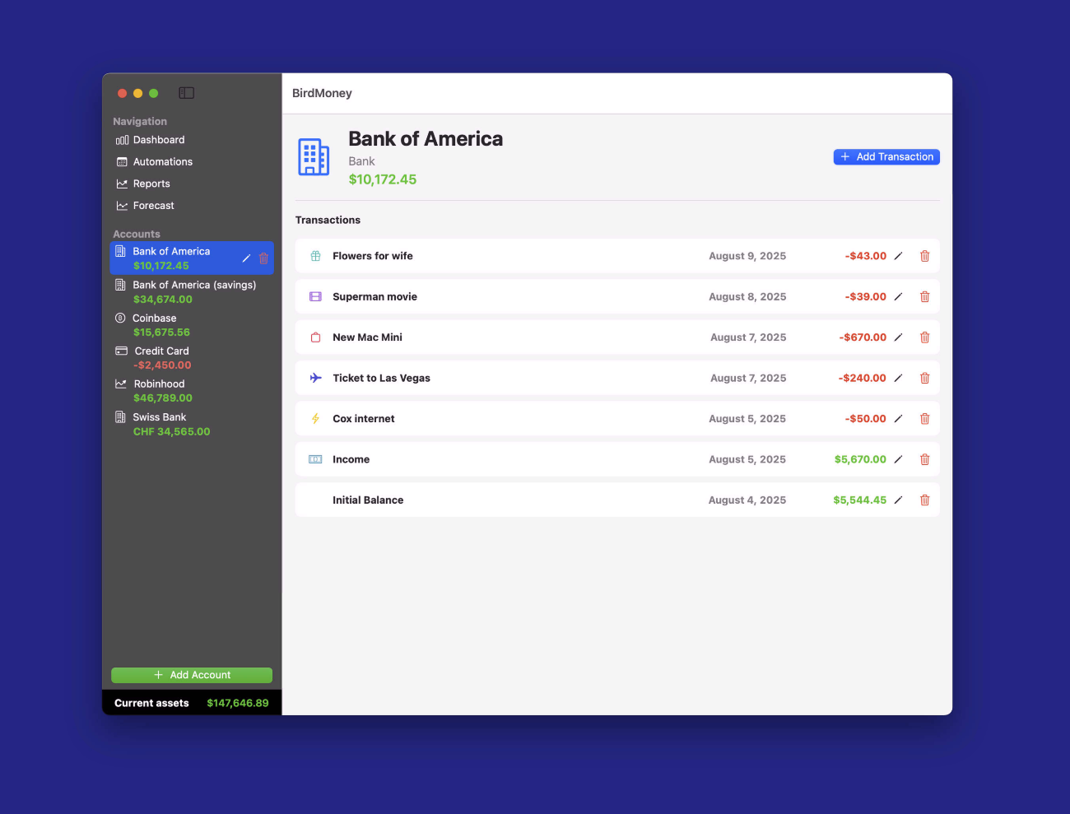The image size is (1070, 814).
Task: Click the green zoom window button
Action: (x=153, y=93)
